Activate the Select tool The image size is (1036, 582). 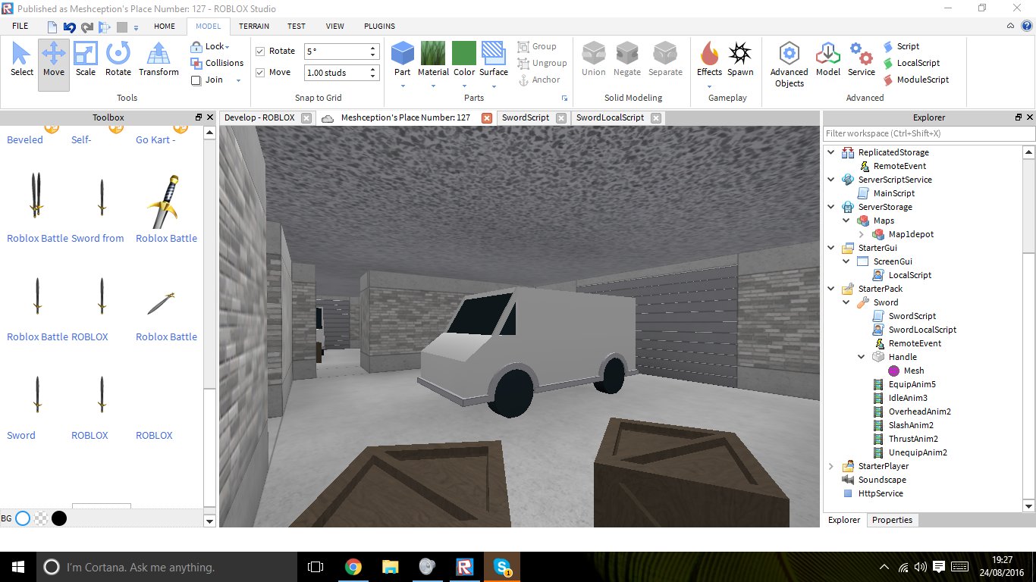coord(22,59)
